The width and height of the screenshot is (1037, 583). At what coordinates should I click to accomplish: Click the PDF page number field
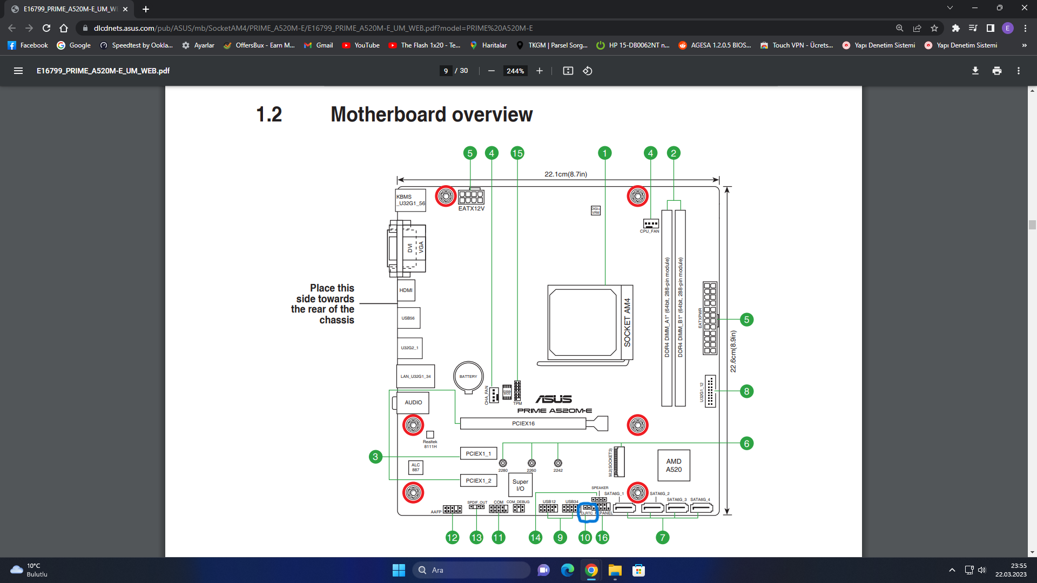(x=446, y=71)
